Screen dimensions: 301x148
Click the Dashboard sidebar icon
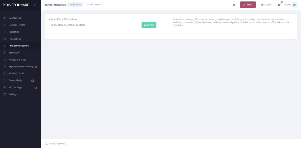[x=4, y=18]
